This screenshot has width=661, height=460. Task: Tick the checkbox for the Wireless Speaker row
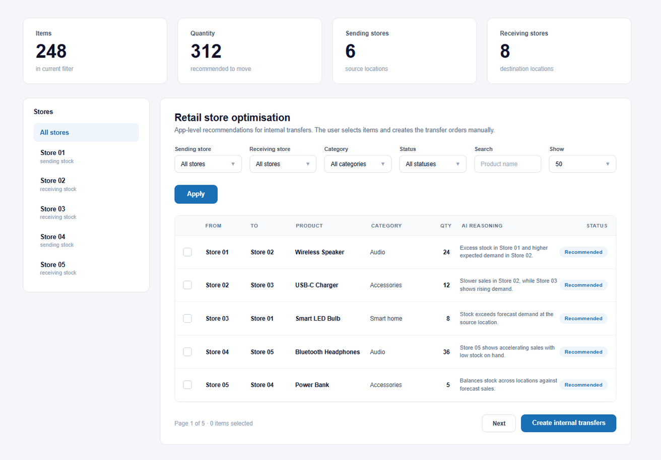pyautogui.click(x=187, y=252)
